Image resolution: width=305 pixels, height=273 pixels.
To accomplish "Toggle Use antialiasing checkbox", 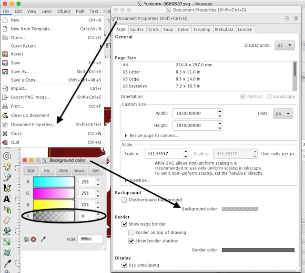I will click(124, 265).
